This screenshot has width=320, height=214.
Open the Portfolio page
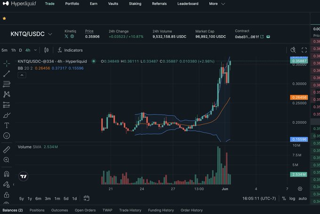(x=72, y=4)
